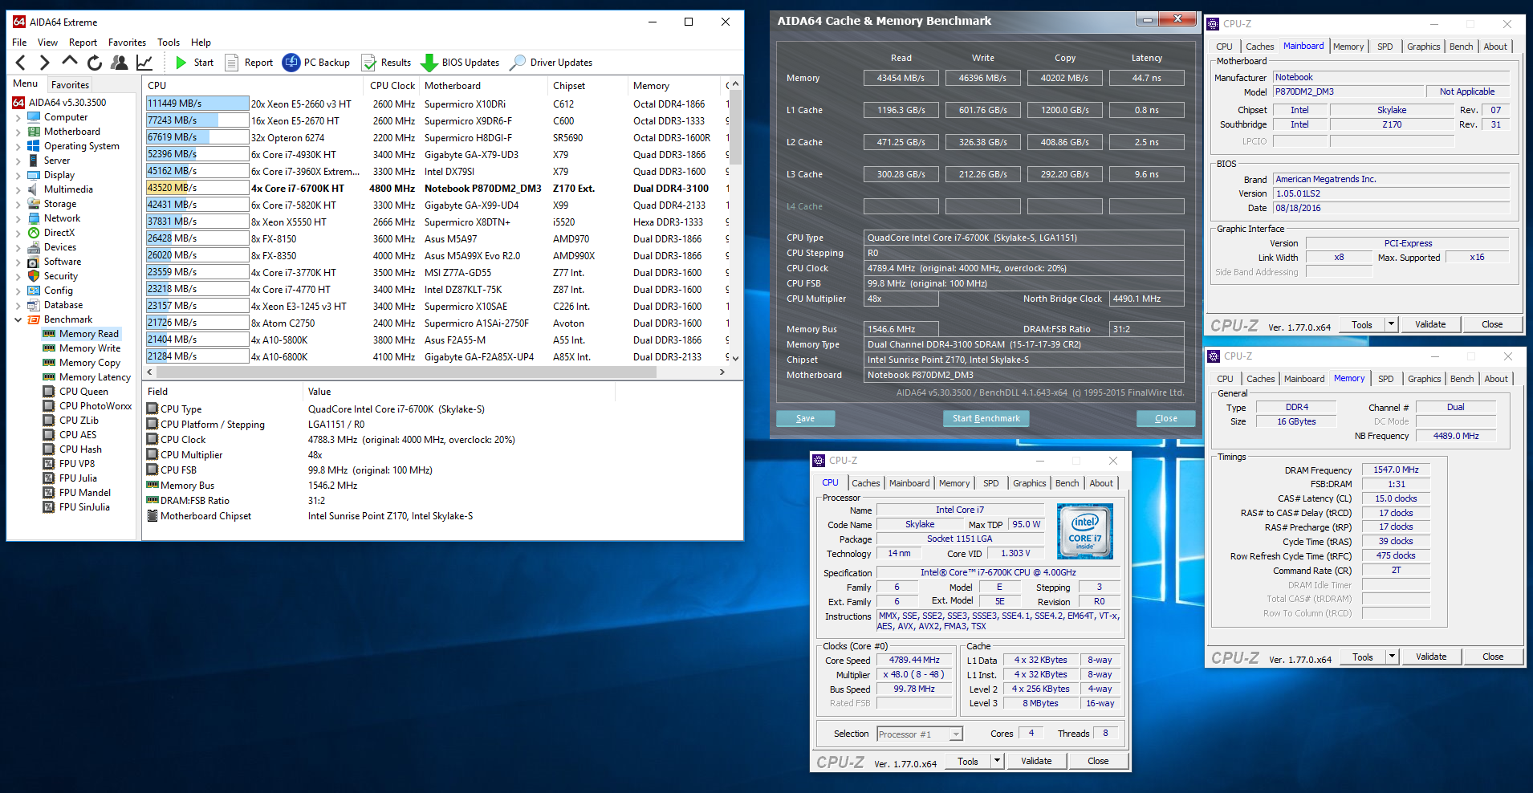This screenshot has height=793, width=1533.
Task: Click the Refresh icon in AIDA64 toolbar
Action: point(95,63)
